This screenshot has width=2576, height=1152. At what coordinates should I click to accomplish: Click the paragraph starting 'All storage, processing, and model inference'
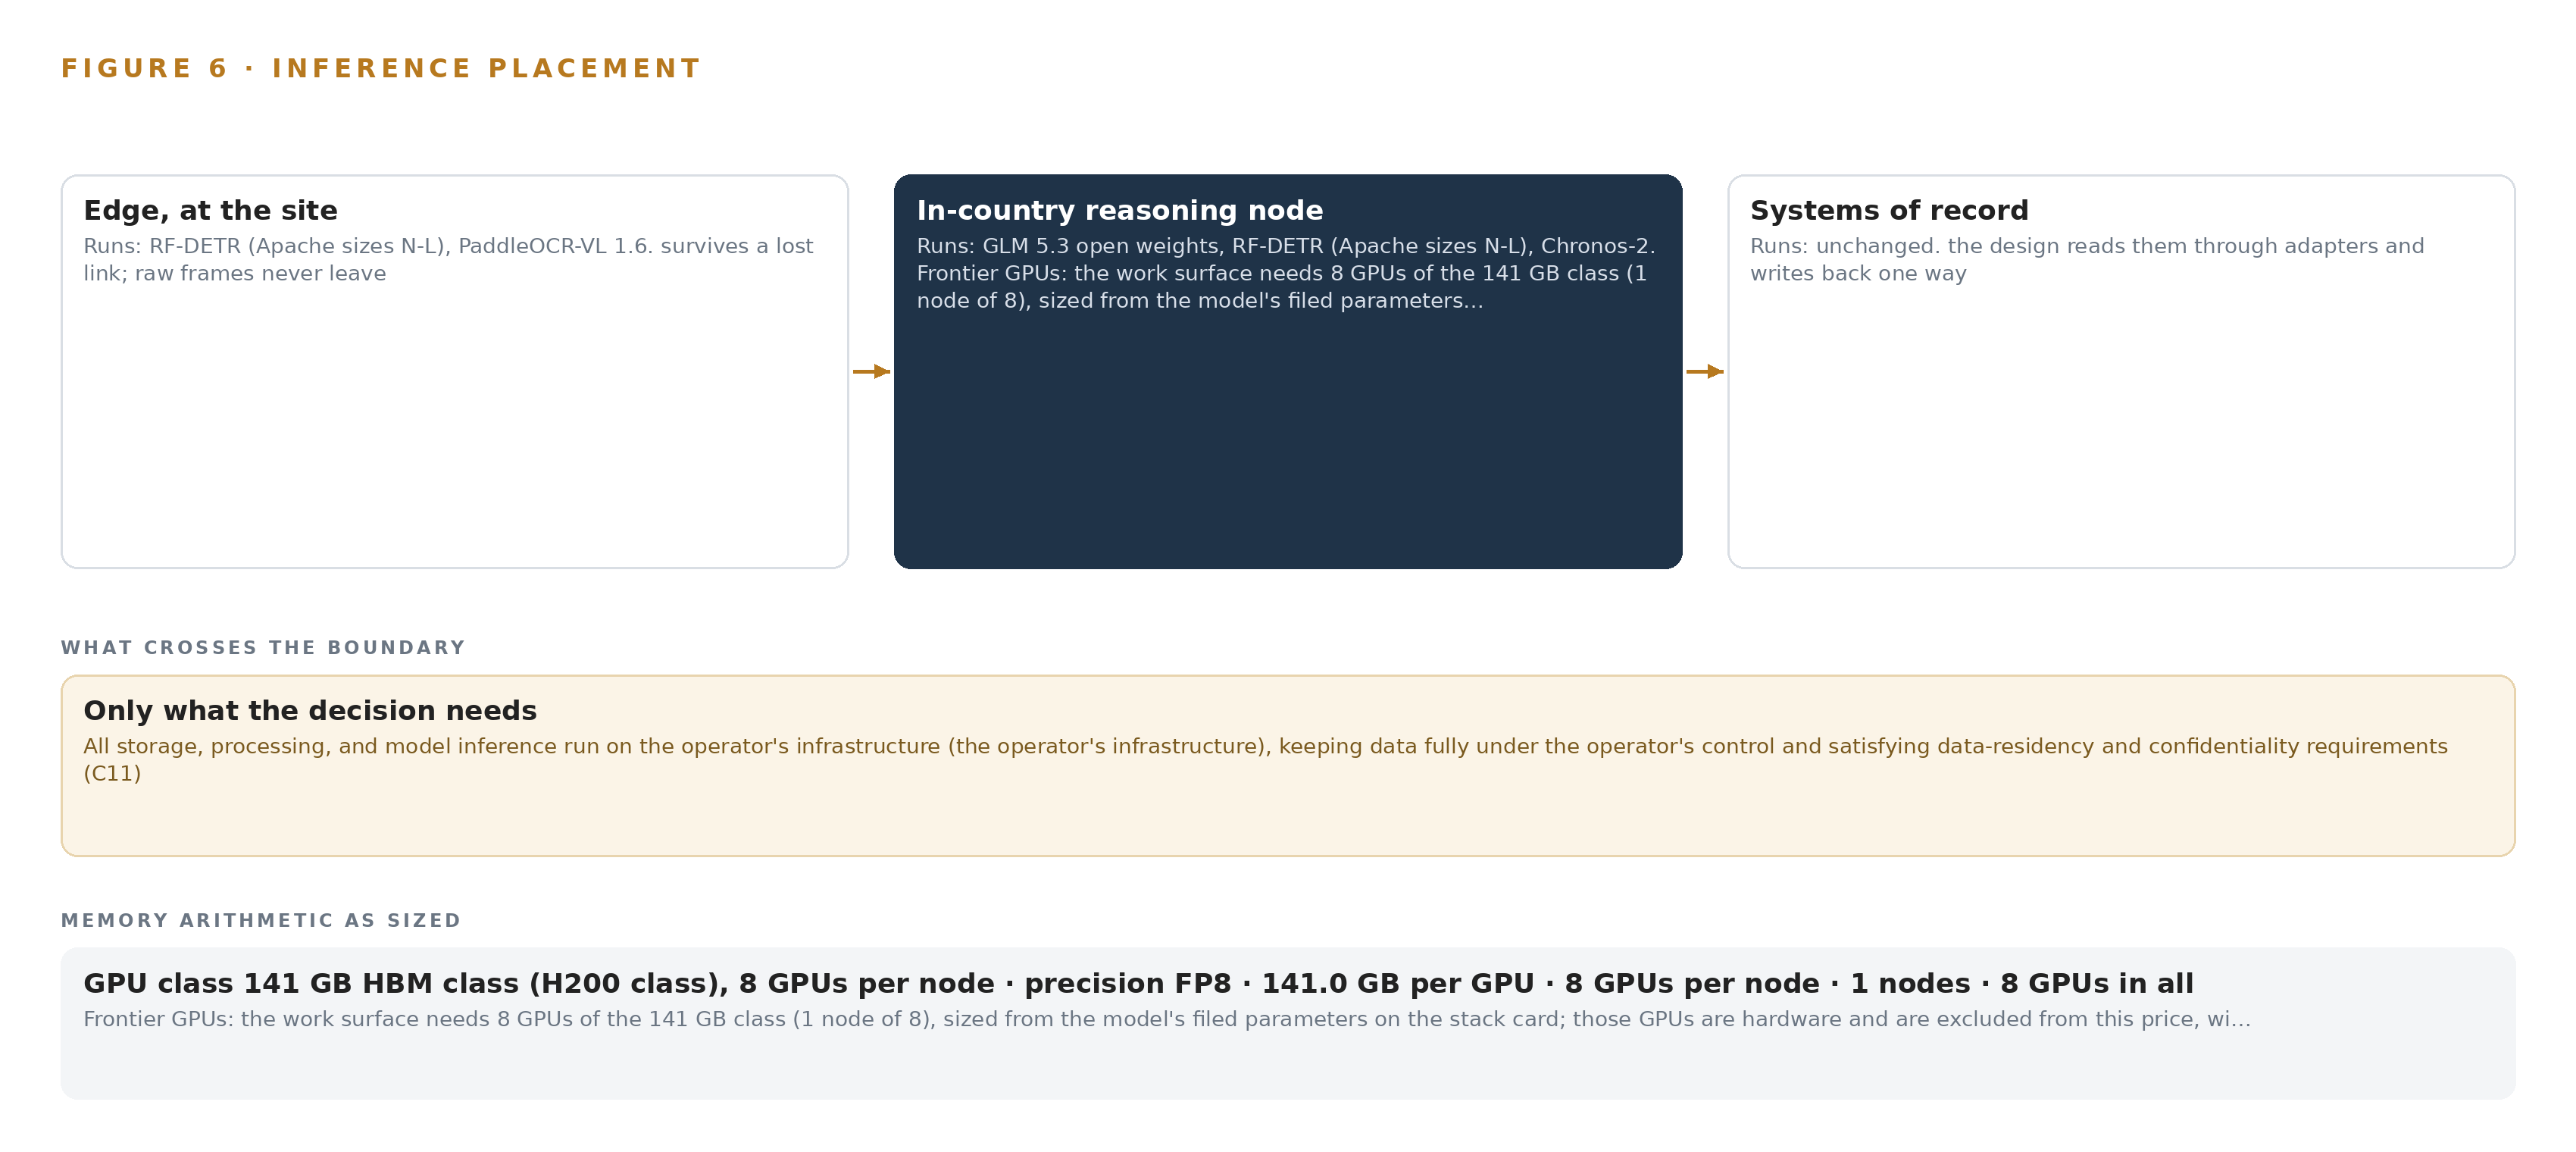(1265, 759)
